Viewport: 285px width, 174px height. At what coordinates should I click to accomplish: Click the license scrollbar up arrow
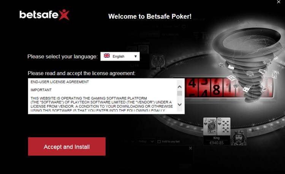(x=179, y=87)
